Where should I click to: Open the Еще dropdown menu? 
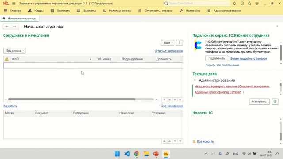(x=168, y=43)
